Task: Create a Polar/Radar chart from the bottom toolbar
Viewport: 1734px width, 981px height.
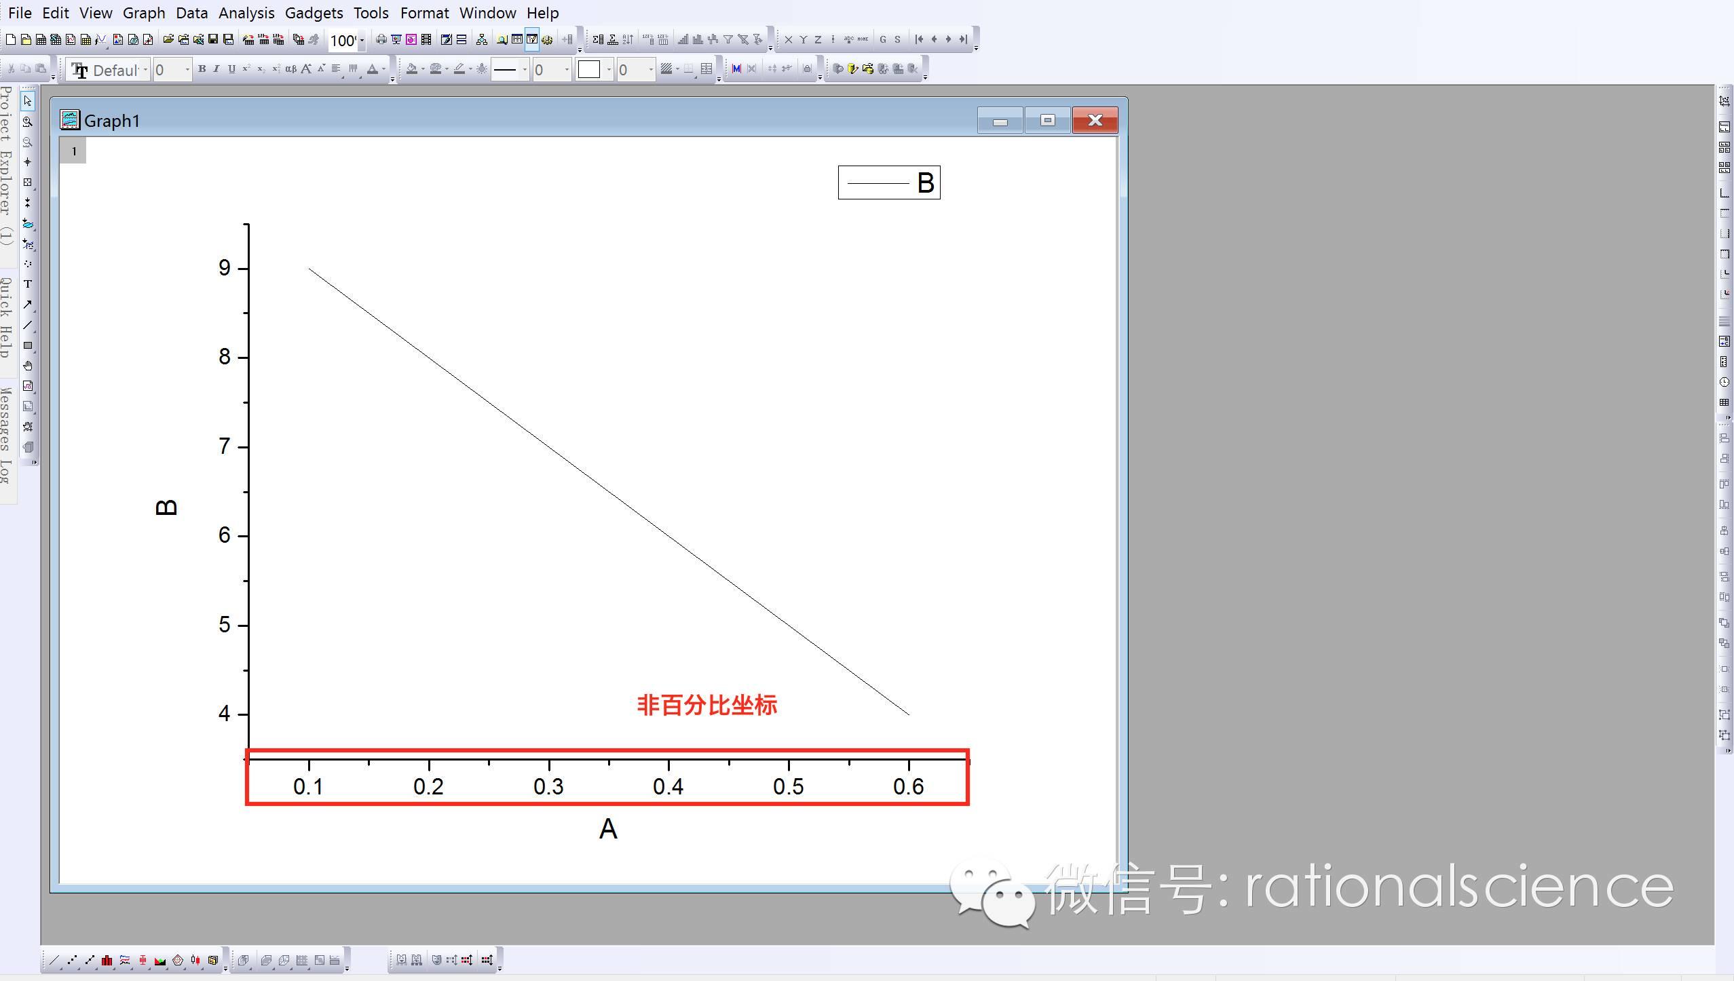Action: tap(178, 960)
